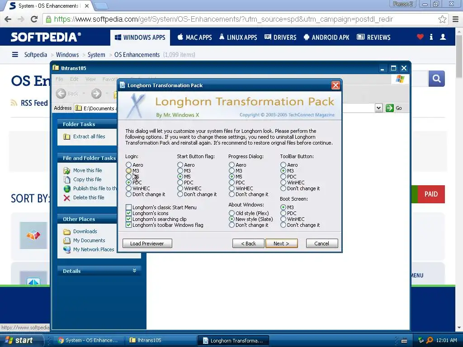
Task: Go back in Chrome browser
Action: [8, 19]
